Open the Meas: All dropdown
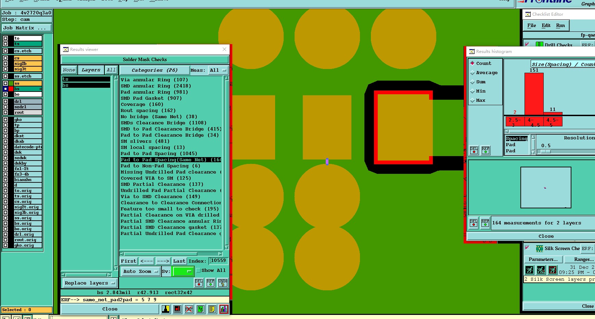595x319 pixels. pos(218,70)
